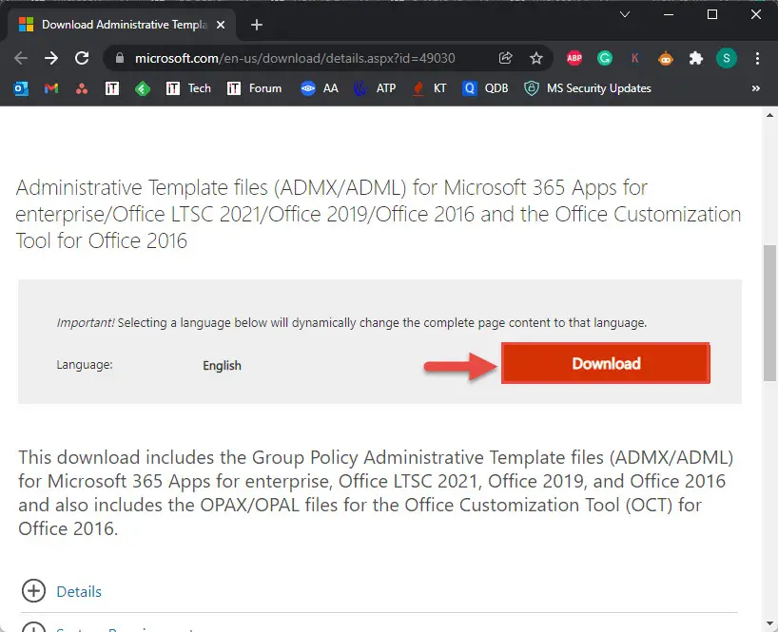The height and width of the screenshot is (632, 778).
Task: Share this page from the address bar
Action: click(x=506, y=58)
